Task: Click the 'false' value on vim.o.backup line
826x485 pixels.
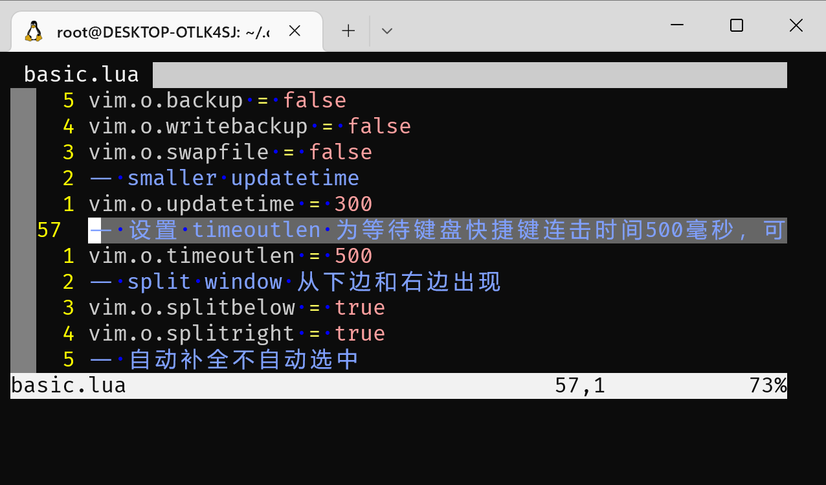Action: point(315,100)
